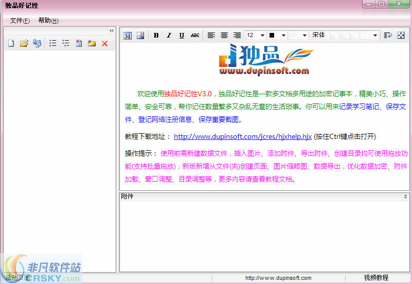Screen dimensions: 412x284
Task: Click the new document icon
Action: pos(11,43)
